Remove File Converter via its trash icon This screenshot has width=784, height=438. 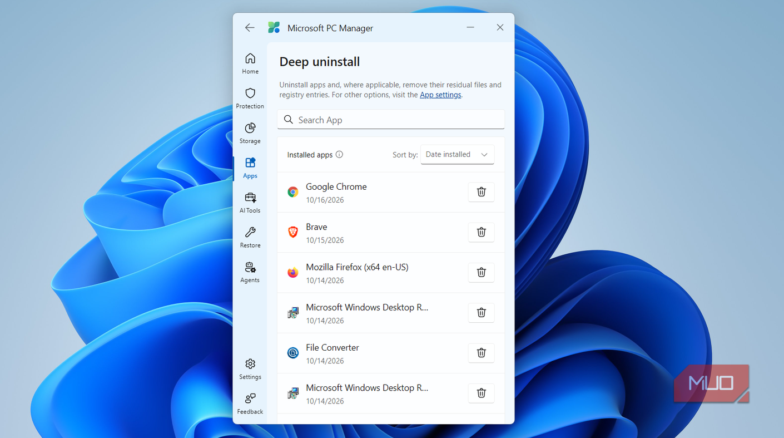click(x=482, y=353)
